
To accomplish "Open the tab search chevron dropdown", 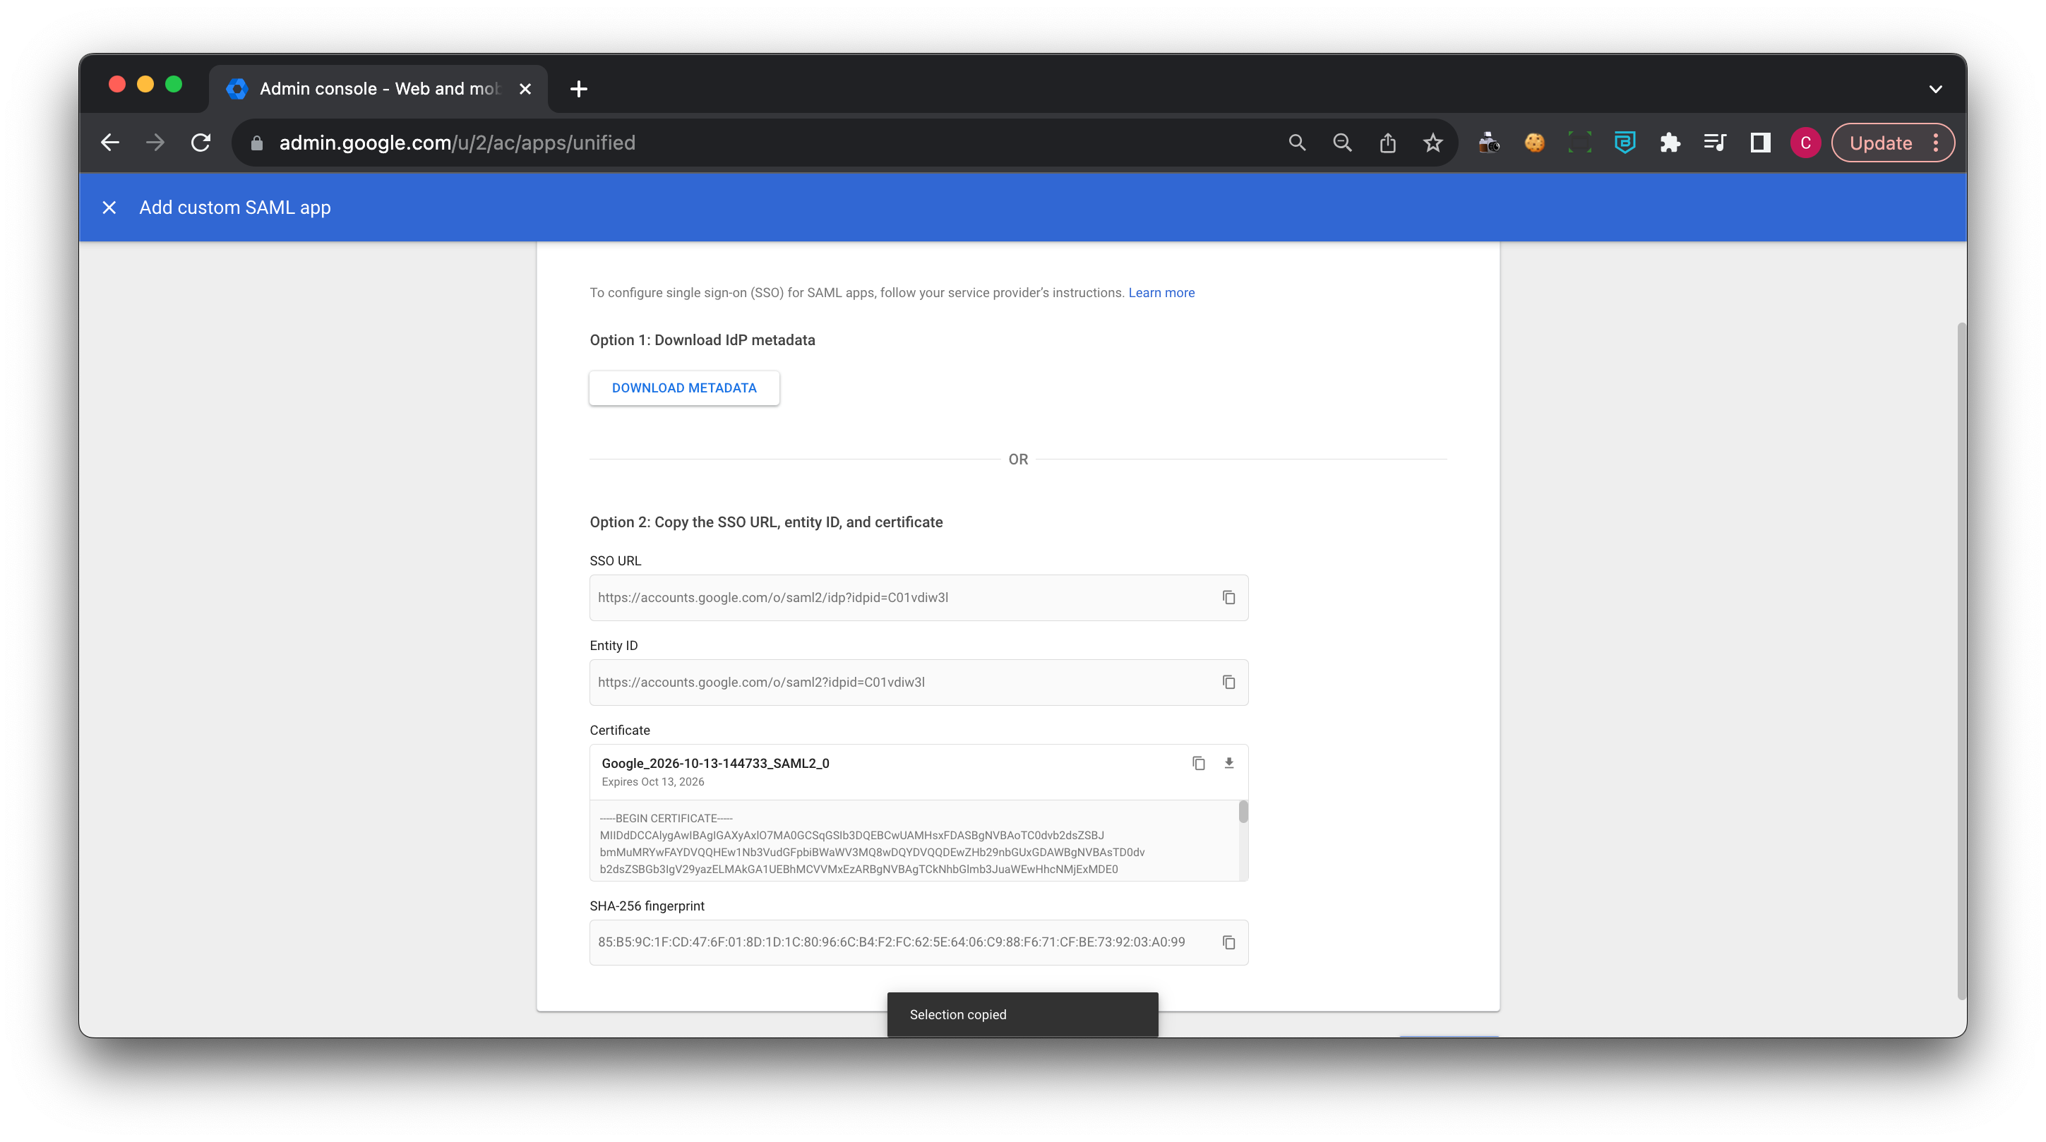I will (x=1934, y=89).
